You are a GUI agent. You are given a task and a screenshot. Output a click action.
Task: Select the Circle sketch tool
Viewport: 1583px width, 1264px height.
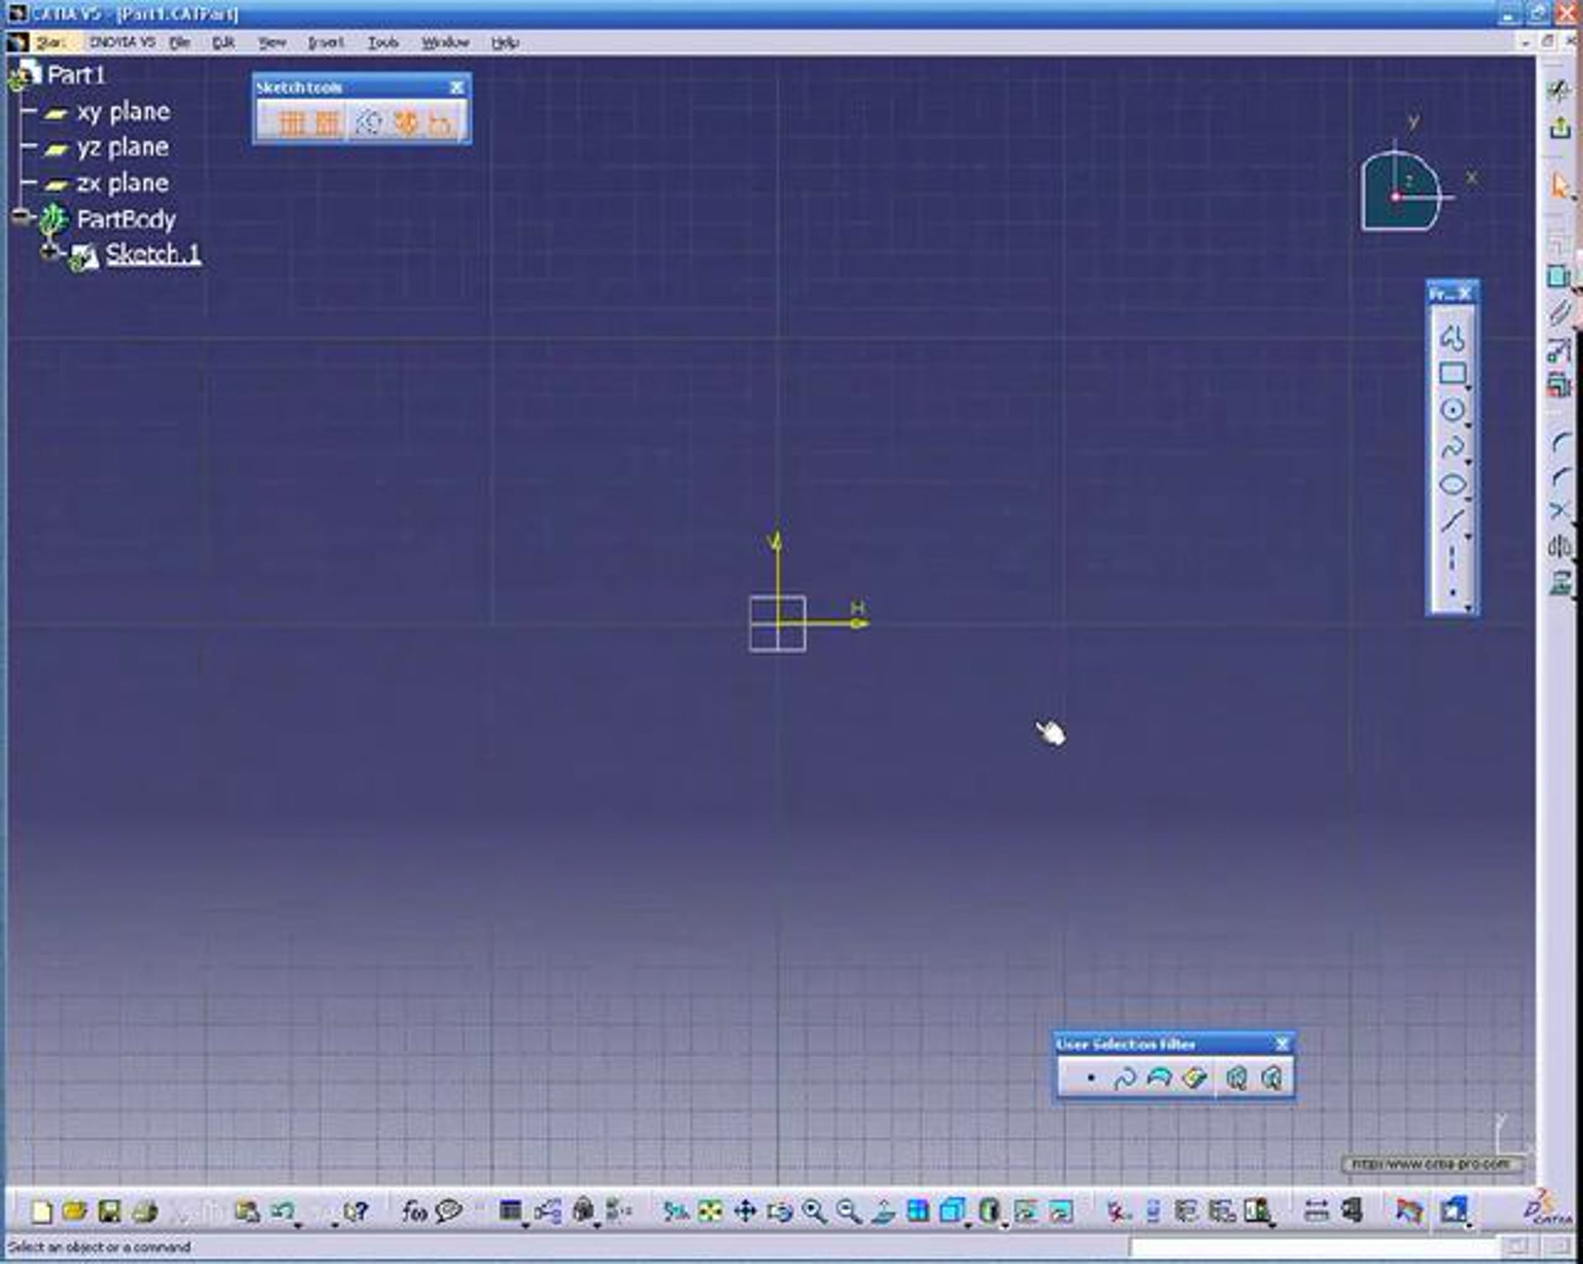1452,410
